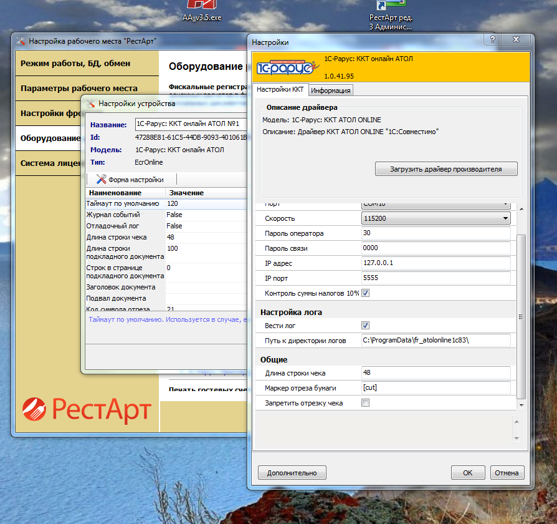Click the РестАрт logo at the bottom of the sidebar
The height and width of the screenshot is (524, 557).
pyautogui.click(x=87, y=409)
